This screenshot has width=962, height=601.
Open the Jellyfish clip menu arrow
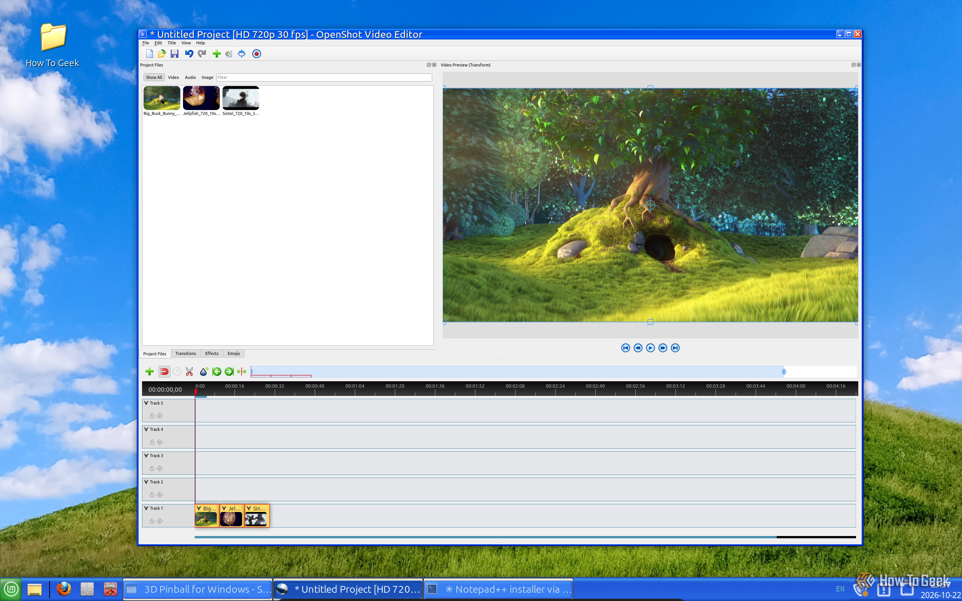(x=224, y=508)
